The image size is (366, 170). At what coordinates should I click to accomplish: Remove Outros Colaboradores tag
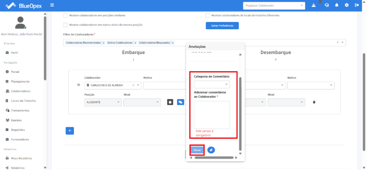(x=135, y=43)
